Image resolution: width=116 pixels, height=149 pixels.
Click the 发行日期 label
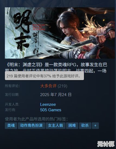tap(12, 95)
